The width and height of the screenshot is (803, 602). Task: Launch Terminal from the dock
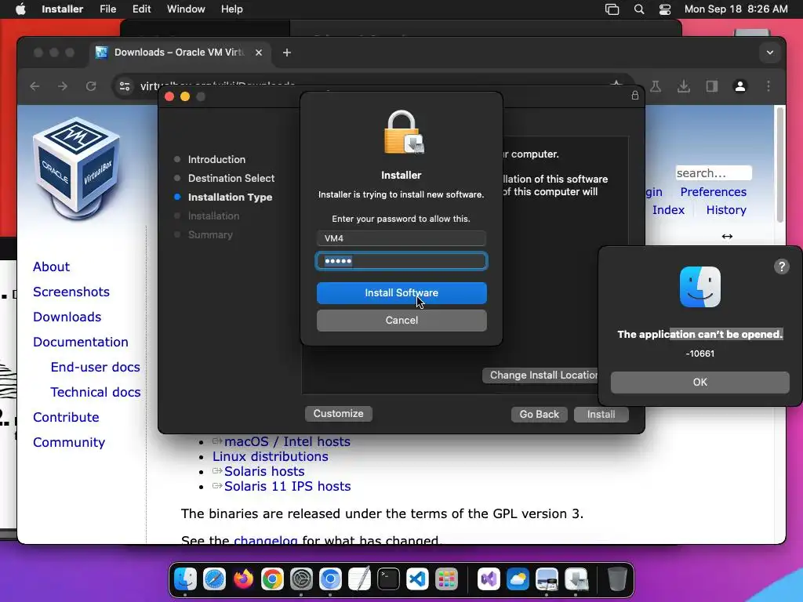click(389, 579)
